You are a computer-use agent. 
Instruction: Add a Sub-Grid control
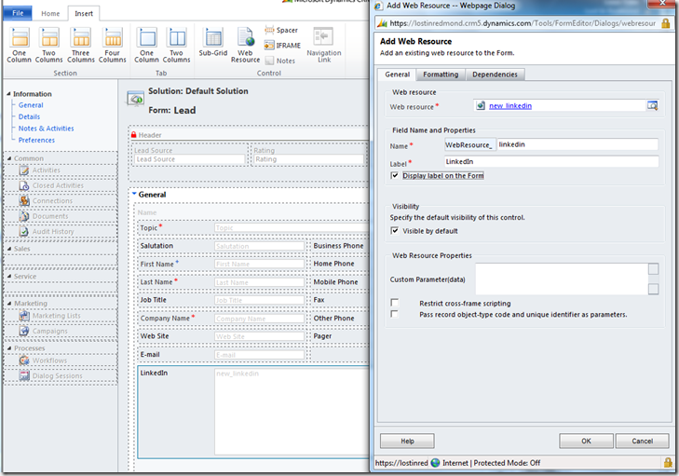[x=213, y=42]
